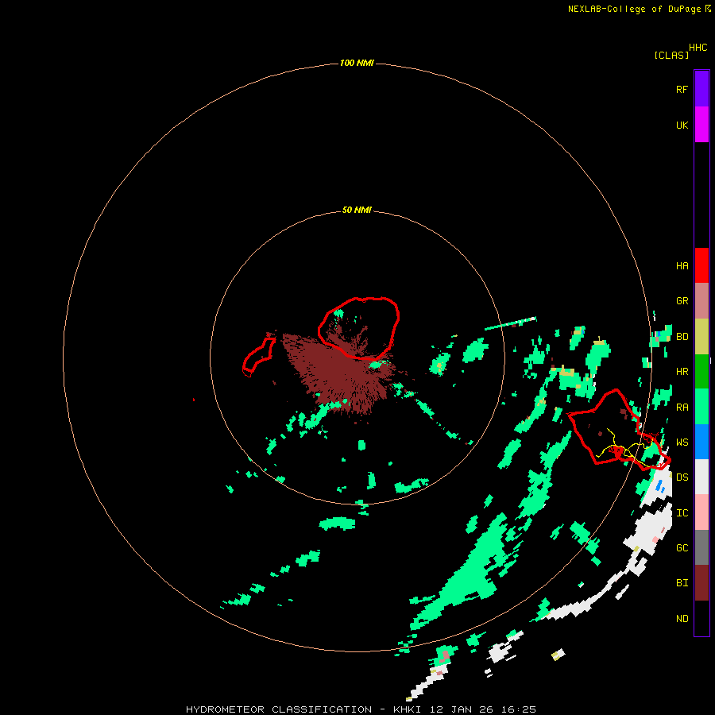The width and height of the screenshot is (715, 715).
Task: Click the GC gray legend swatch
Action: pos(701,547)
